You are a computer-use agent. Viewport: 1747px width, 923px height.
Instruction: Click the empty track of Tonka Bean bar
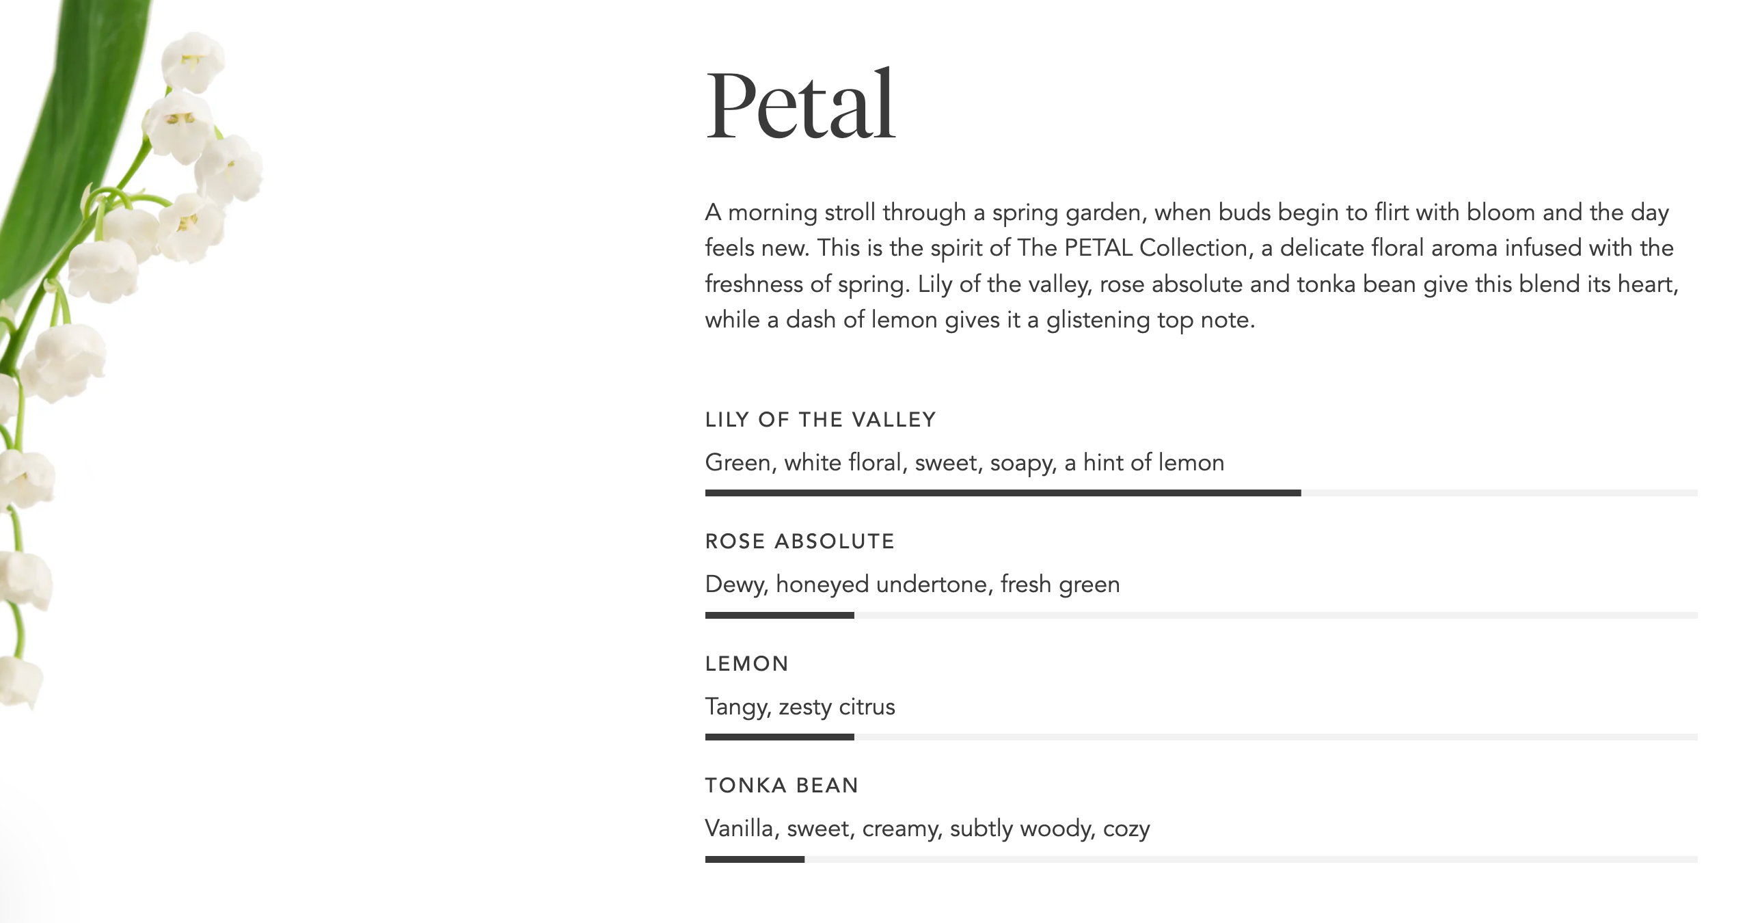(x=1251, y=859)
